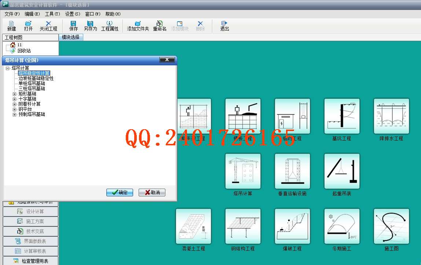Screen dimensions: 421x265
Task: Launch the 垂直运输设施 module icon
Action: 292,171
